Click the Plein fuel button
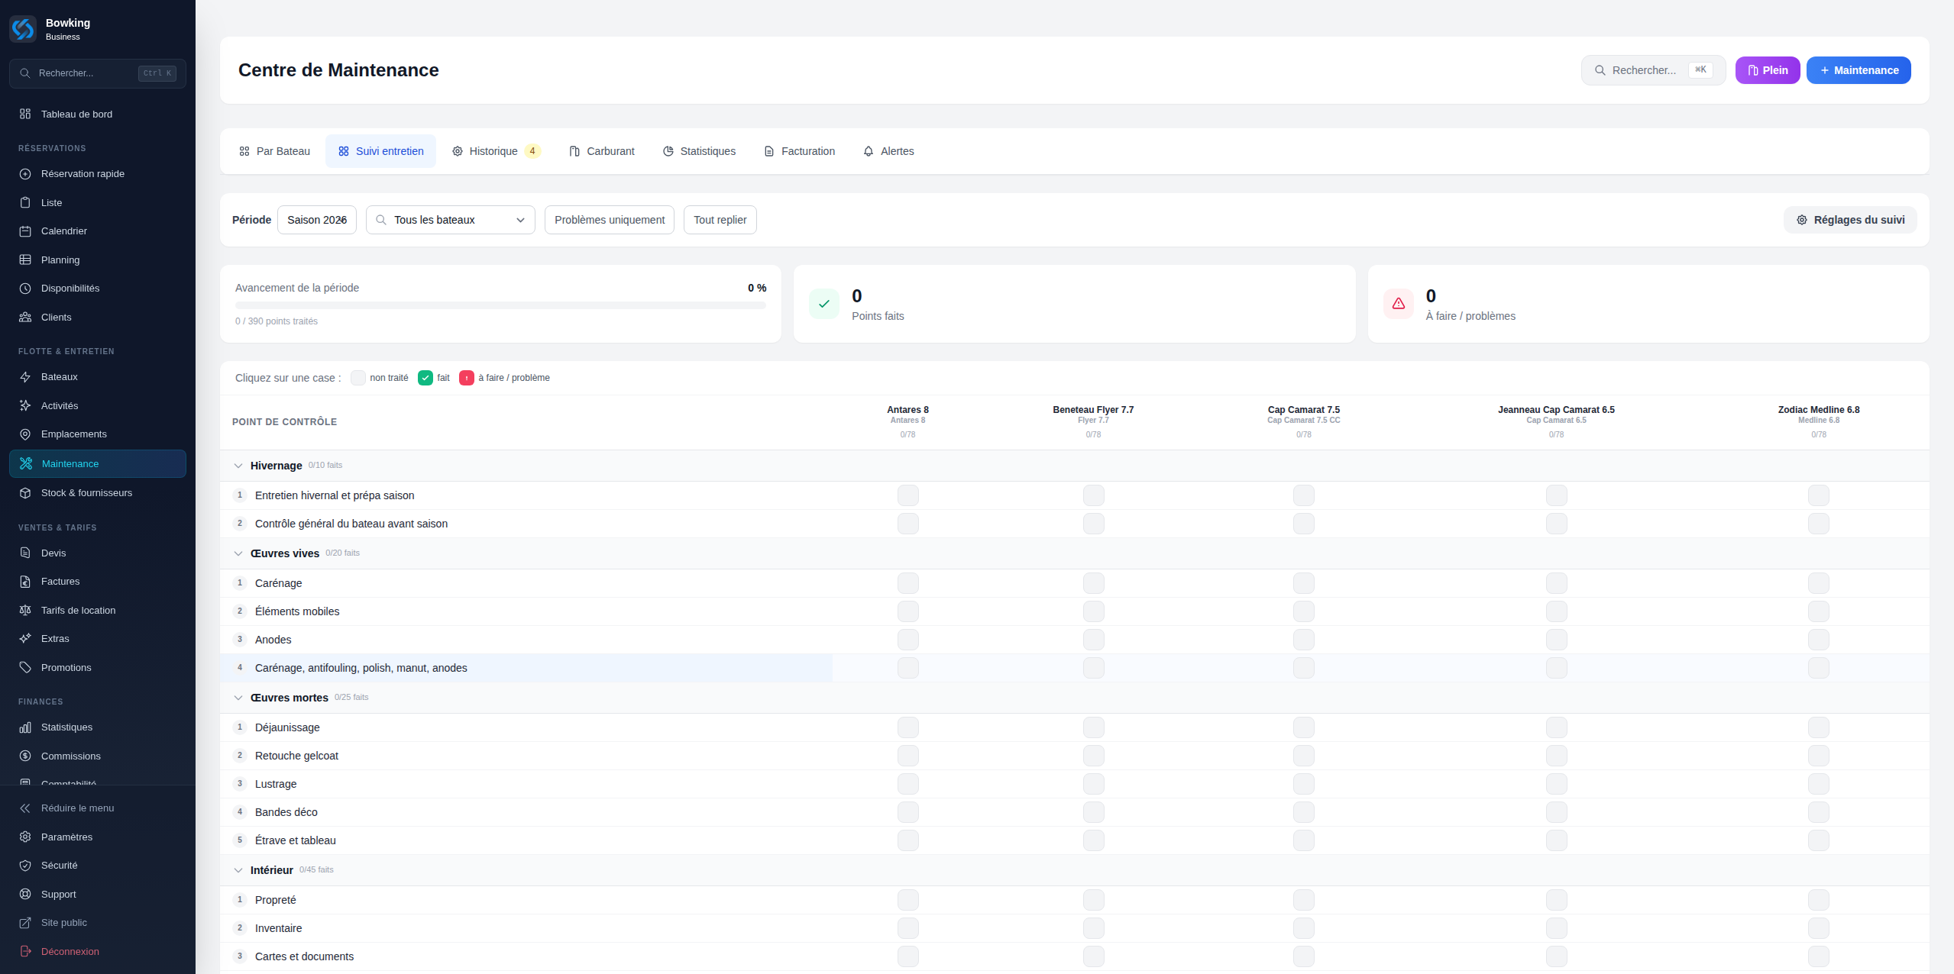Screen dimensions: 1954x974 (x=1768, y=70)
